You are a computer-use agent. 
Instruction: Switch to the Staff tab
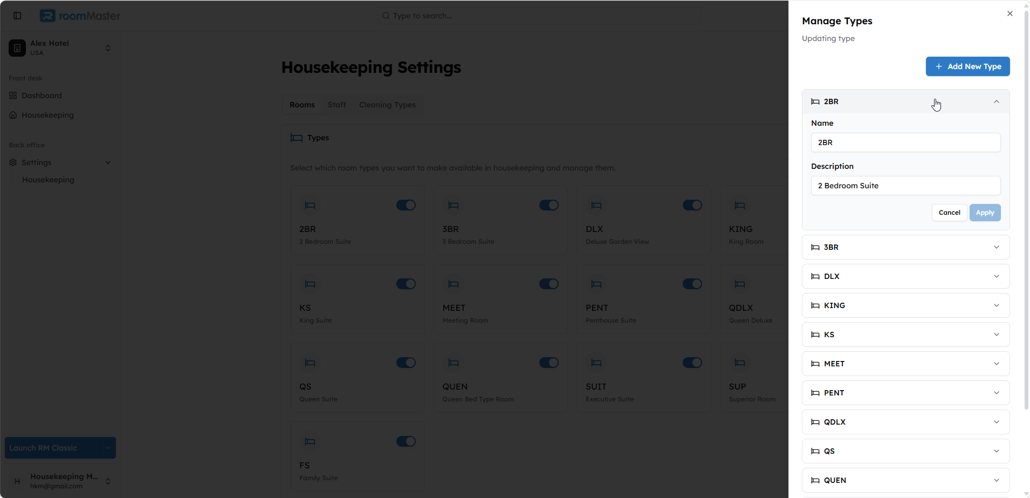pyautogui.click(x=337, y=105)
